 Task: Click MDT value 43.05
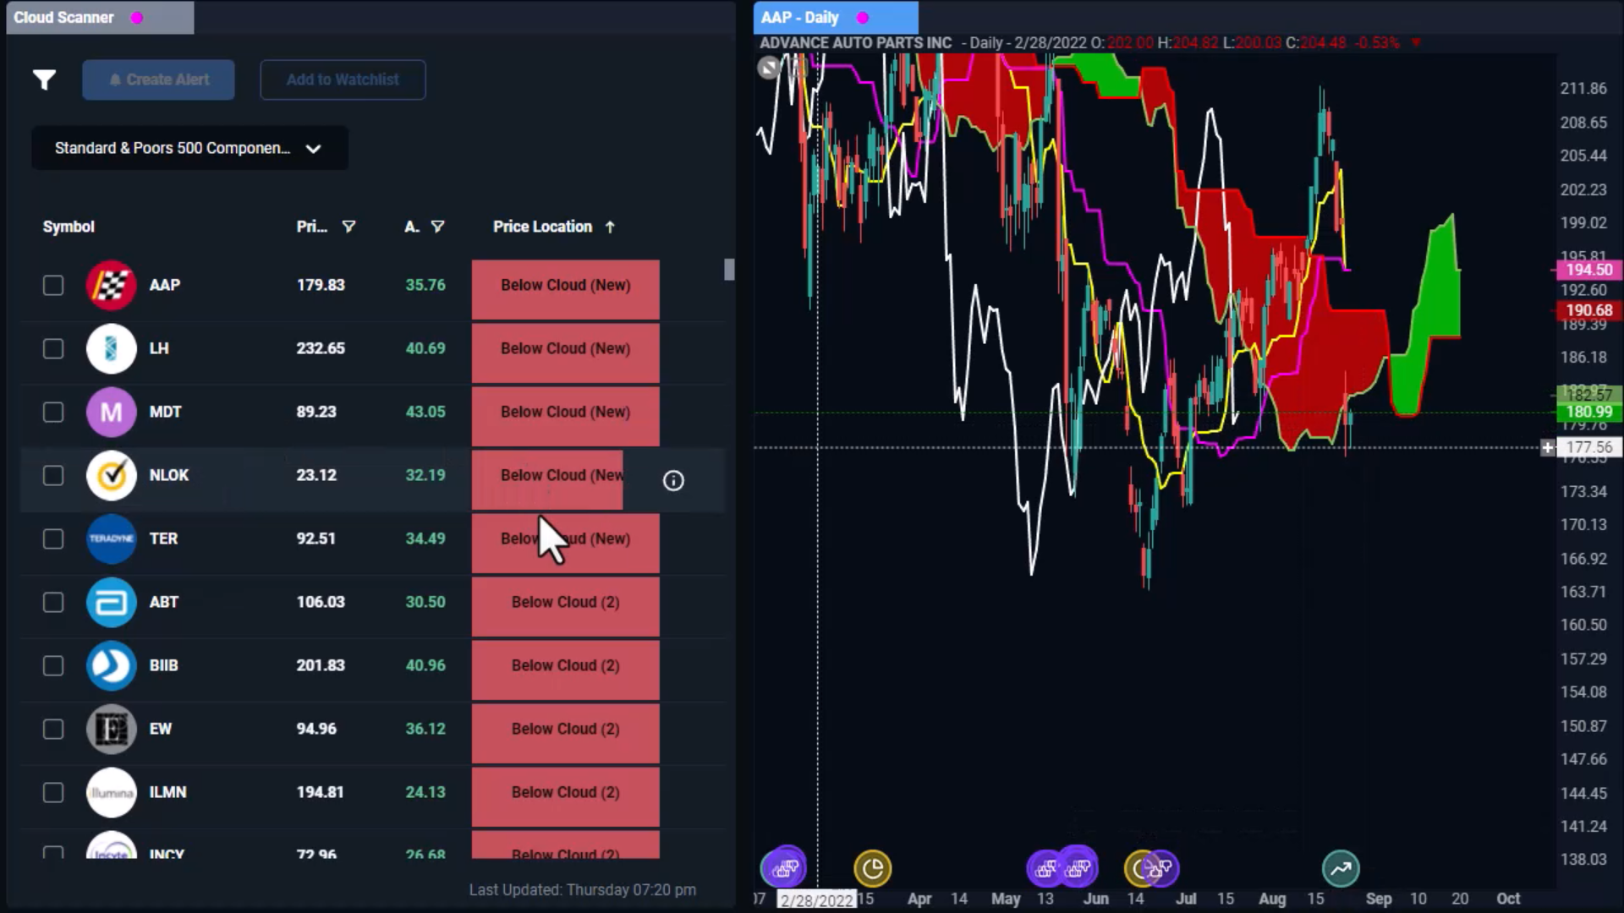coord(425,412)
